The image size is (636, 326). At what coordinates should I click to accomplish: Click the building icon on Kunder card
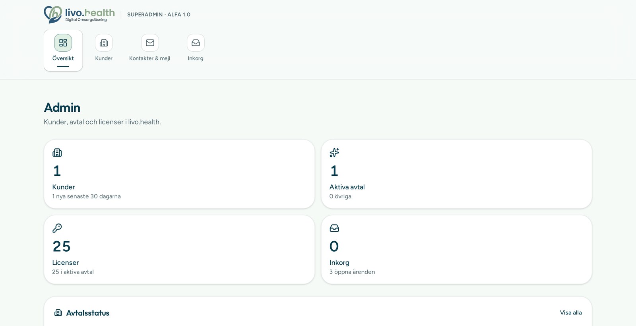click(x=57, y=153)
